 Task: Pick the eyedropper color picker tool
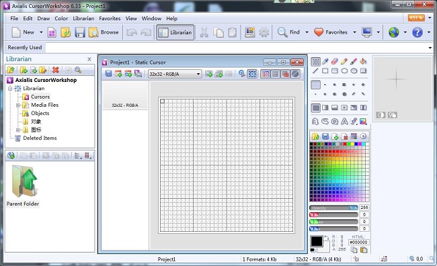point(325,62)
